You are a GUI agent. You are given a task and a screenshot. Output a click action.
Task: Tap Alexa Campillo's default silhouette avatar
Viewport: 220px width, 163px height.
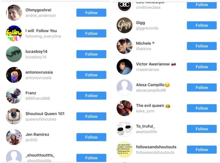coord(124,87)
